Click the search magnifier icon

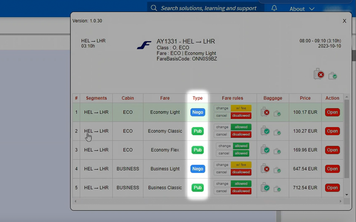(x=154, y=8)
